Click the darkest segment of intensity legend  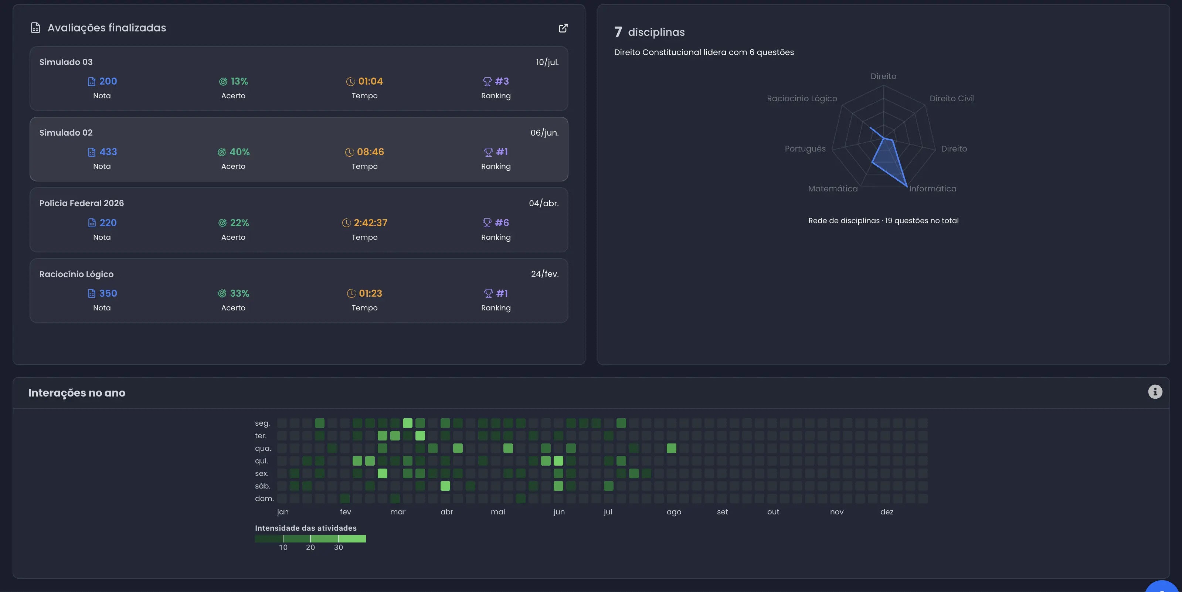point(269,539)
